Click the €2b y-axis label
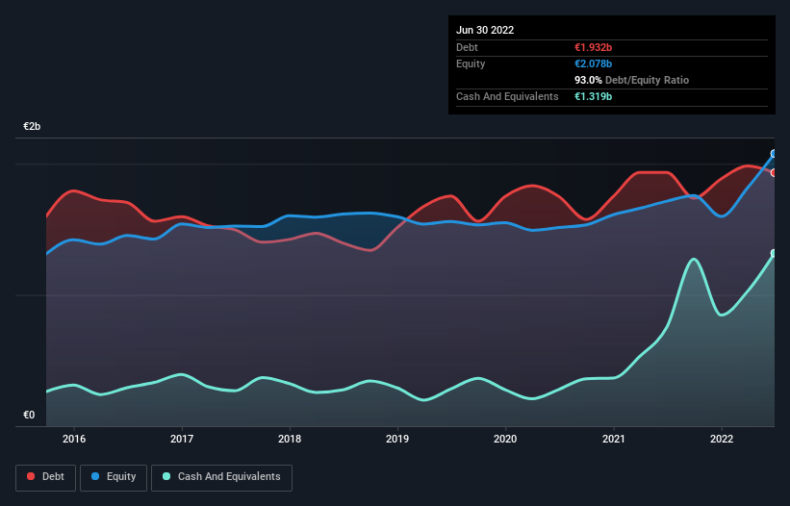 33,127
